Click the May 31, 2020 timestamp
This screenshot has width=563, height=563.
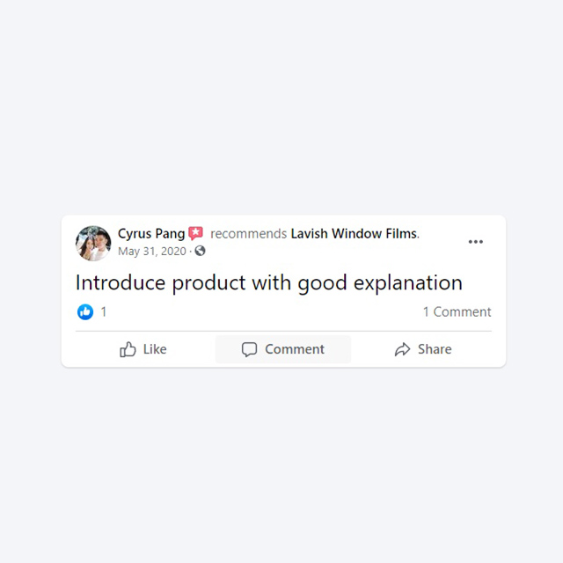152,251
